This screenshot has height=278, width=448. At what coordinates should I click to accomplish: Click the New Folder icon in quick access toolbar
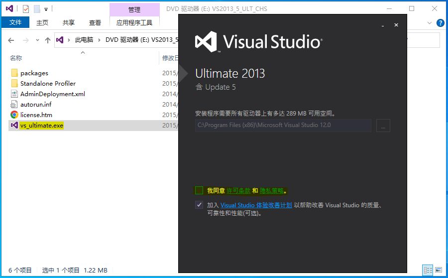tap(36, 9)
